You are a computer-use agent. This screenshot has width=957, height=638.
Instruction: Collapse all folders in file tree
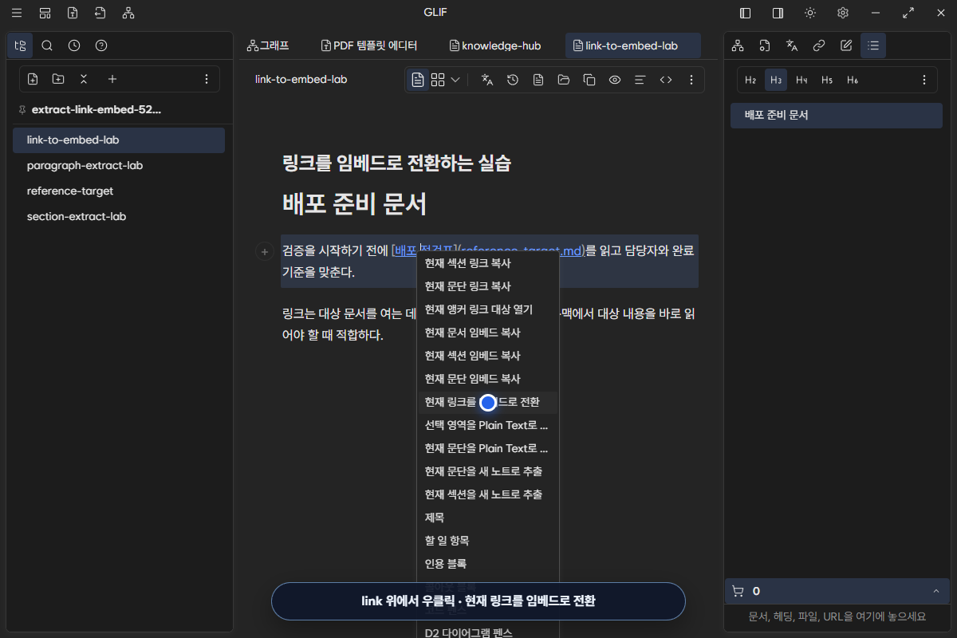[84, 79]
